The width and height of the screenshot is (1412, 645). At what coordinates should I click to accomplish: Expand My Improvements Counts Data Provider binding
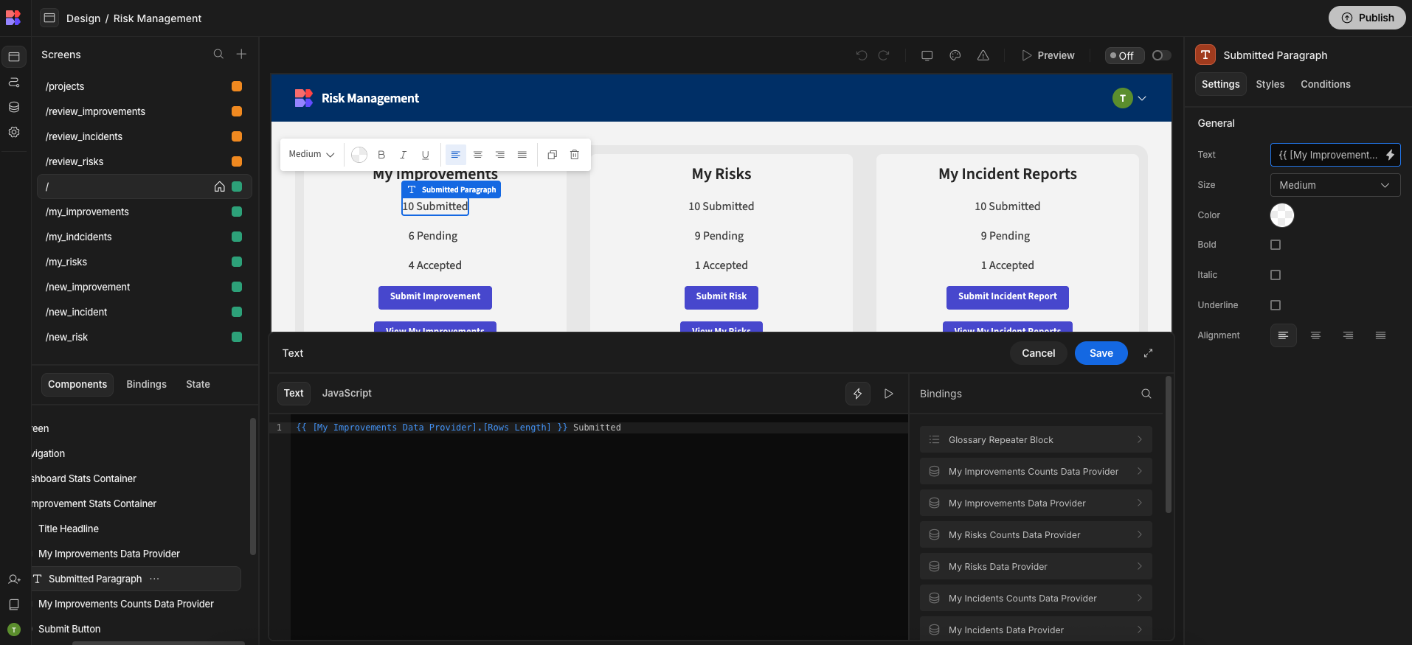[1036, 472]
